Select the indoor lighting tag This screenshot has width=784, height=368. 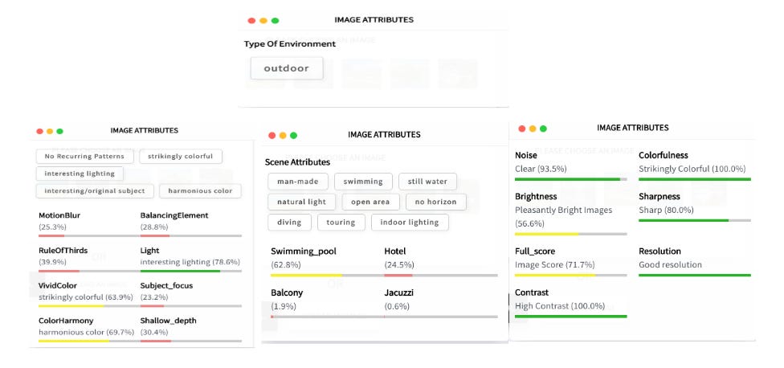pyautogui.click(x=411, y=223)
